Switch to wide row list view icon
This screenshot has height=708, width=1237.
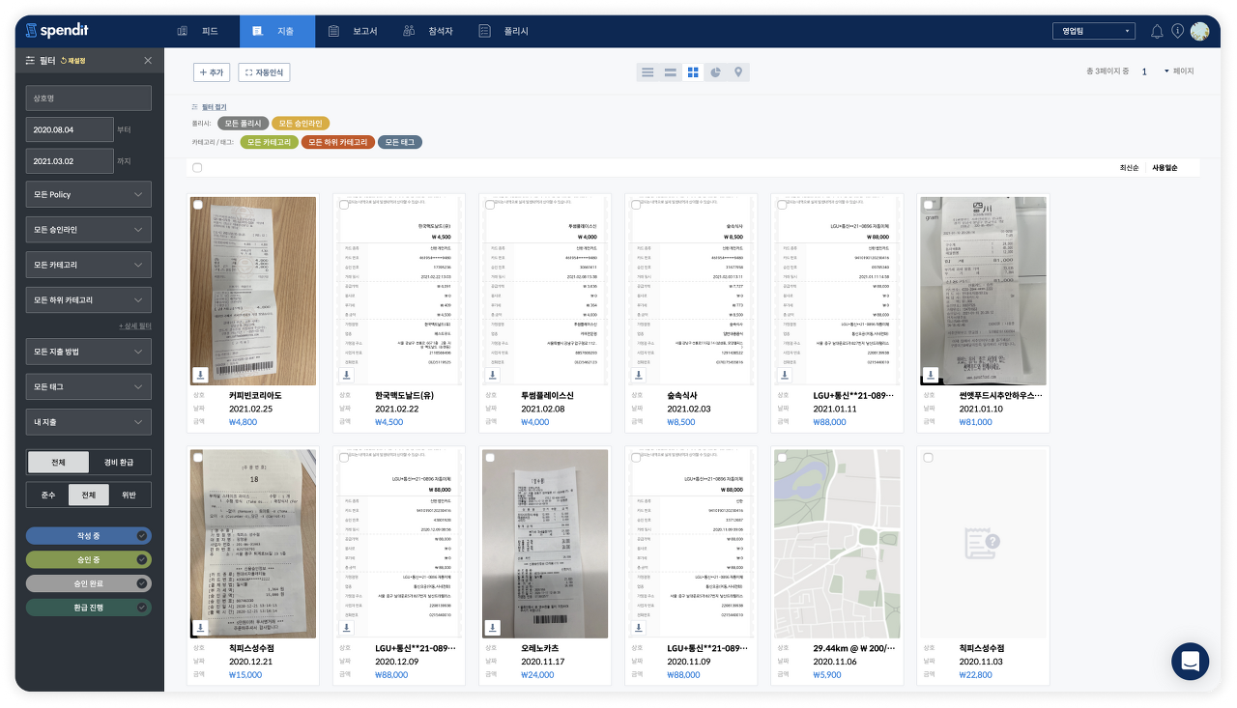pos(670,72)
